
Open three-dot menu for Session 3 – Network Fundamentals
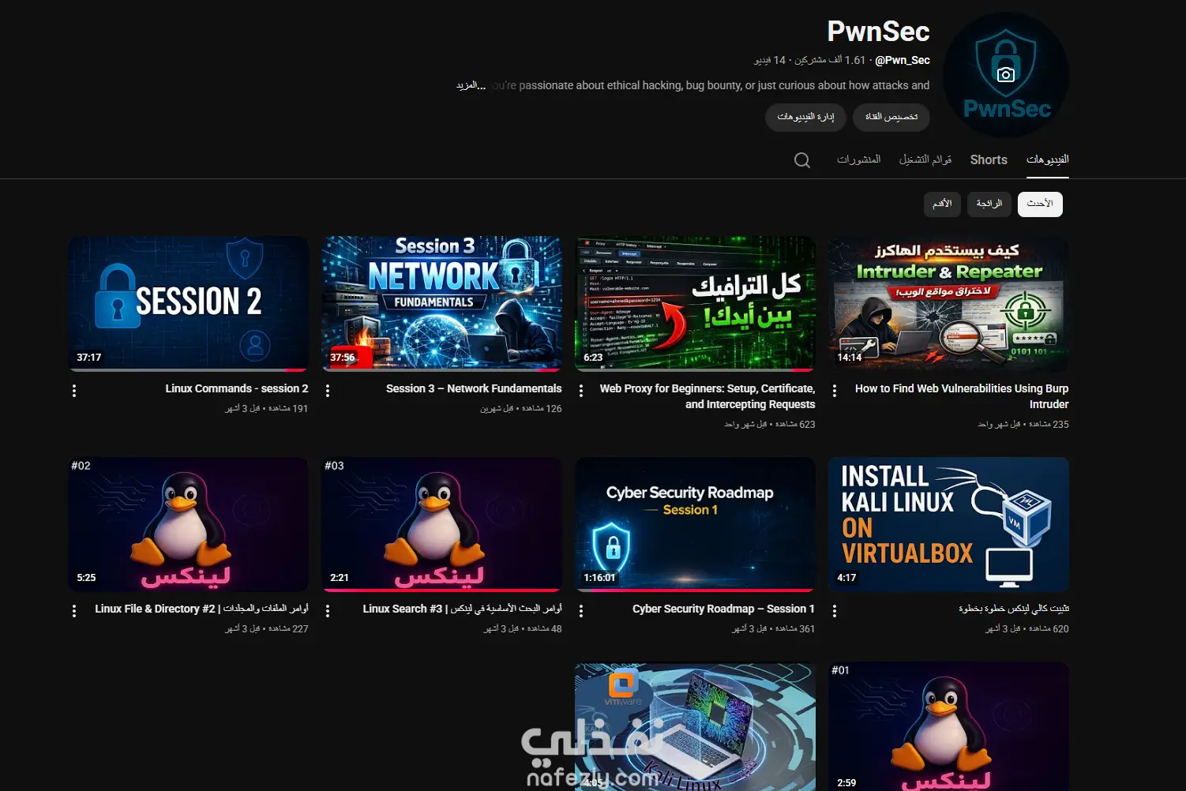coord(328,391)
